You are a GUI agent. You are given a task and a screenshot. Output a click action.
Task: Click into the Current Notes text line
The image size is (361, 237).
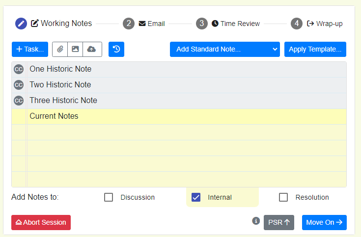[x=187, y=116]
